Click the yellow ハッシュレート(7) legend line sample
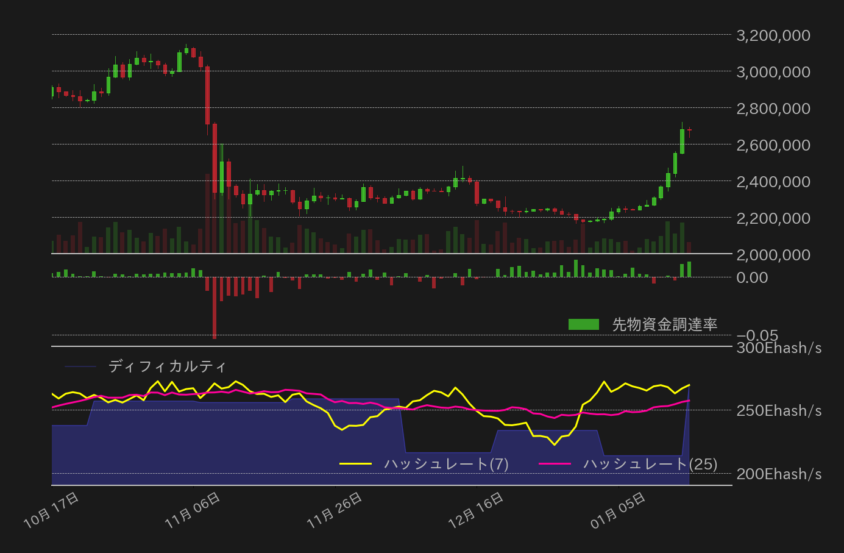The image size is (844, 553). tap(355, 464)
